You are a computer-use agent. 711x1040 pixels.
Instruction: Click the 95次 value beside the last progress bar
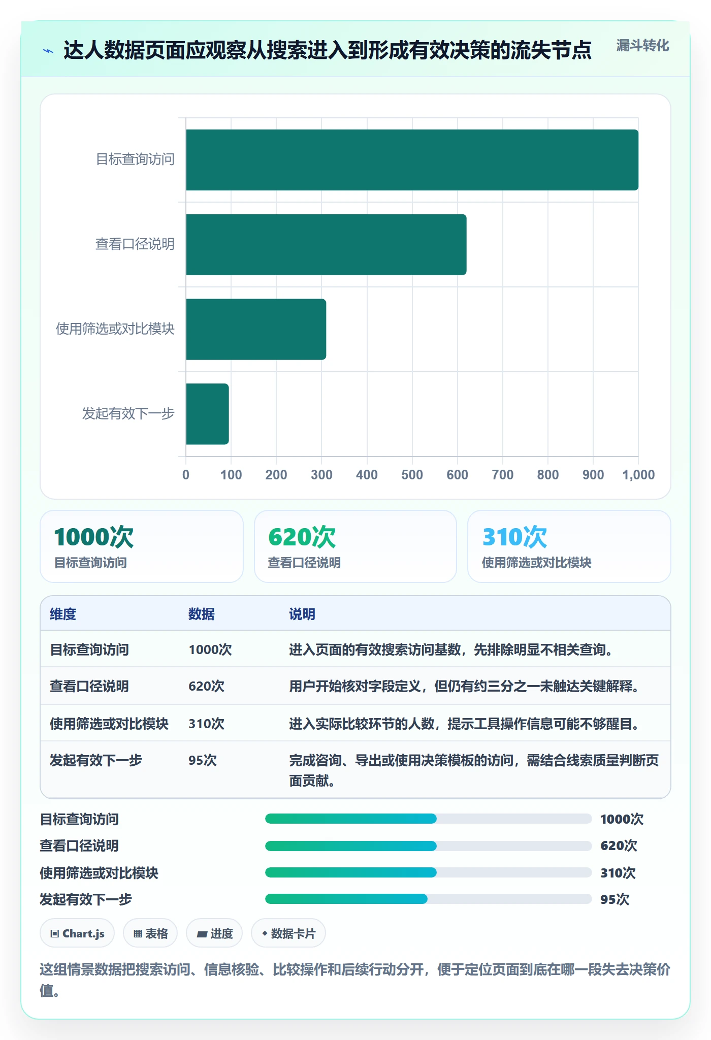tap(615, 899)
